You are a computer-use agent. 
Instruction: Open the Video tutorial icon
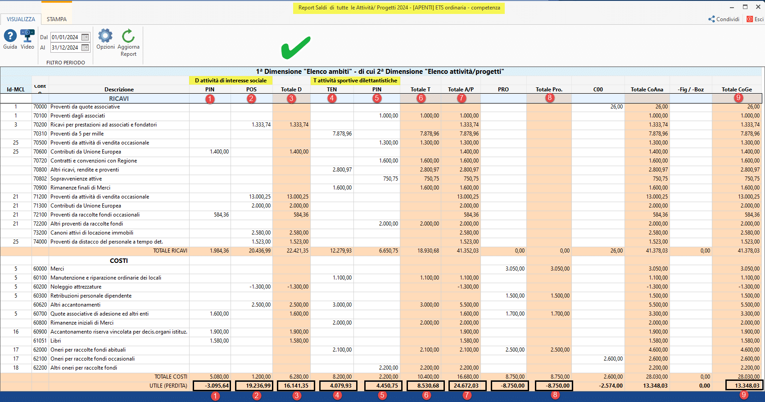[27, 36]
